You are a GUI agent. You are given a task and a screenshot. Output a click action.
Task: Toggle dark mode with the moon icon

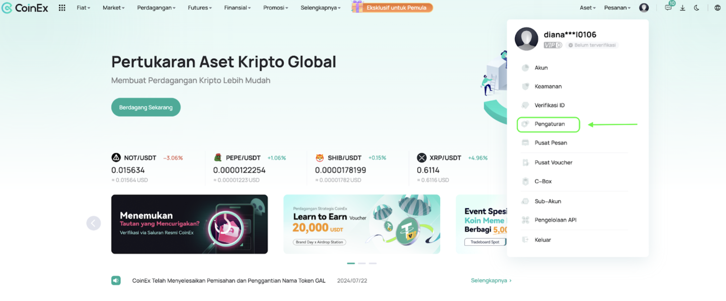coord(696,8)
